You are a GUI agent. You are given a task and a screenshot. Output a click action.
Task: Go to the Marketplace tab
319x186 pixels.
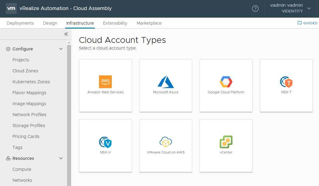click(x=149, y=23)
